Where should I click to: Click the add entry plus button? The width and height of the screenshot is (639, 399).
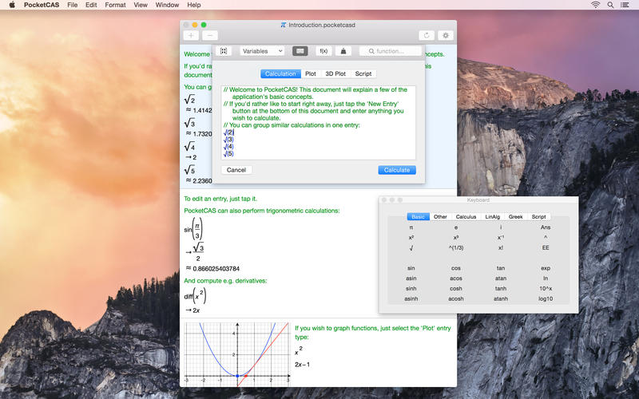[x=192, y=35]
